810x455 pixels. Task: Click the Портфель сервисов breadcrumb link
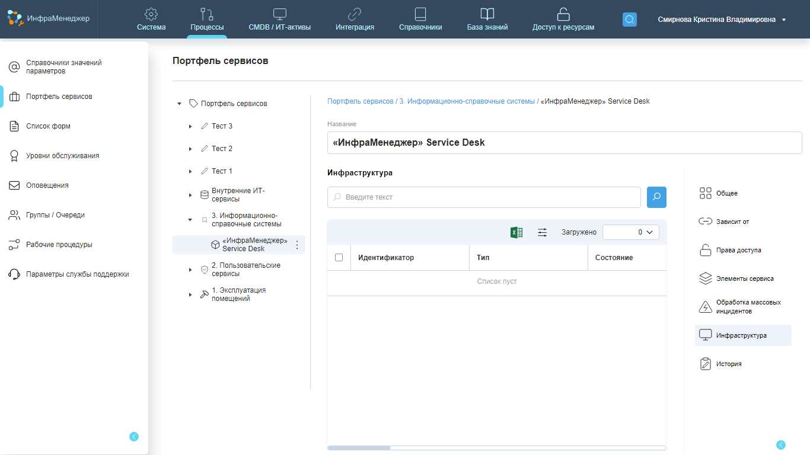pyautogui.click(x=361, y=101)
